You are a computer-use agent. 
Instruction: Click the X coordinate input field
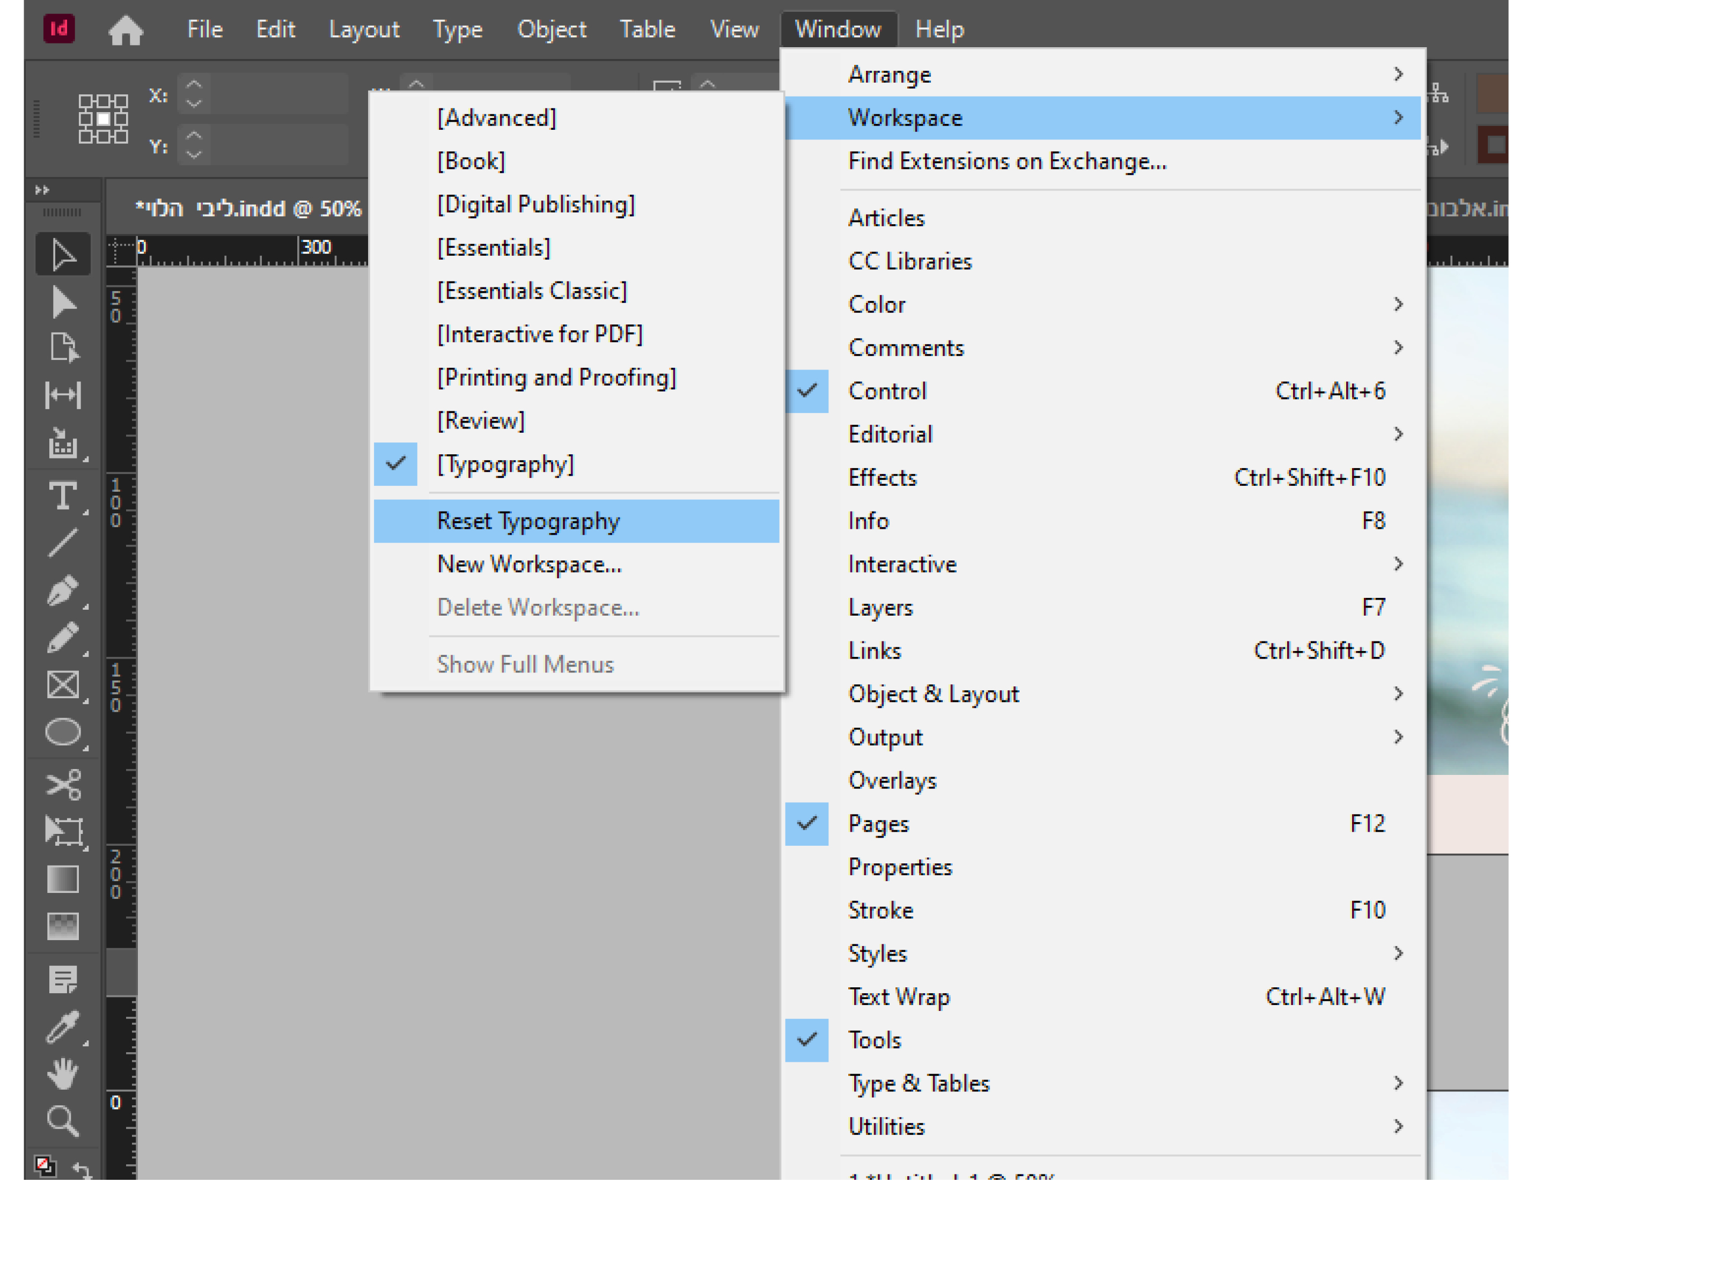(278, 94)
